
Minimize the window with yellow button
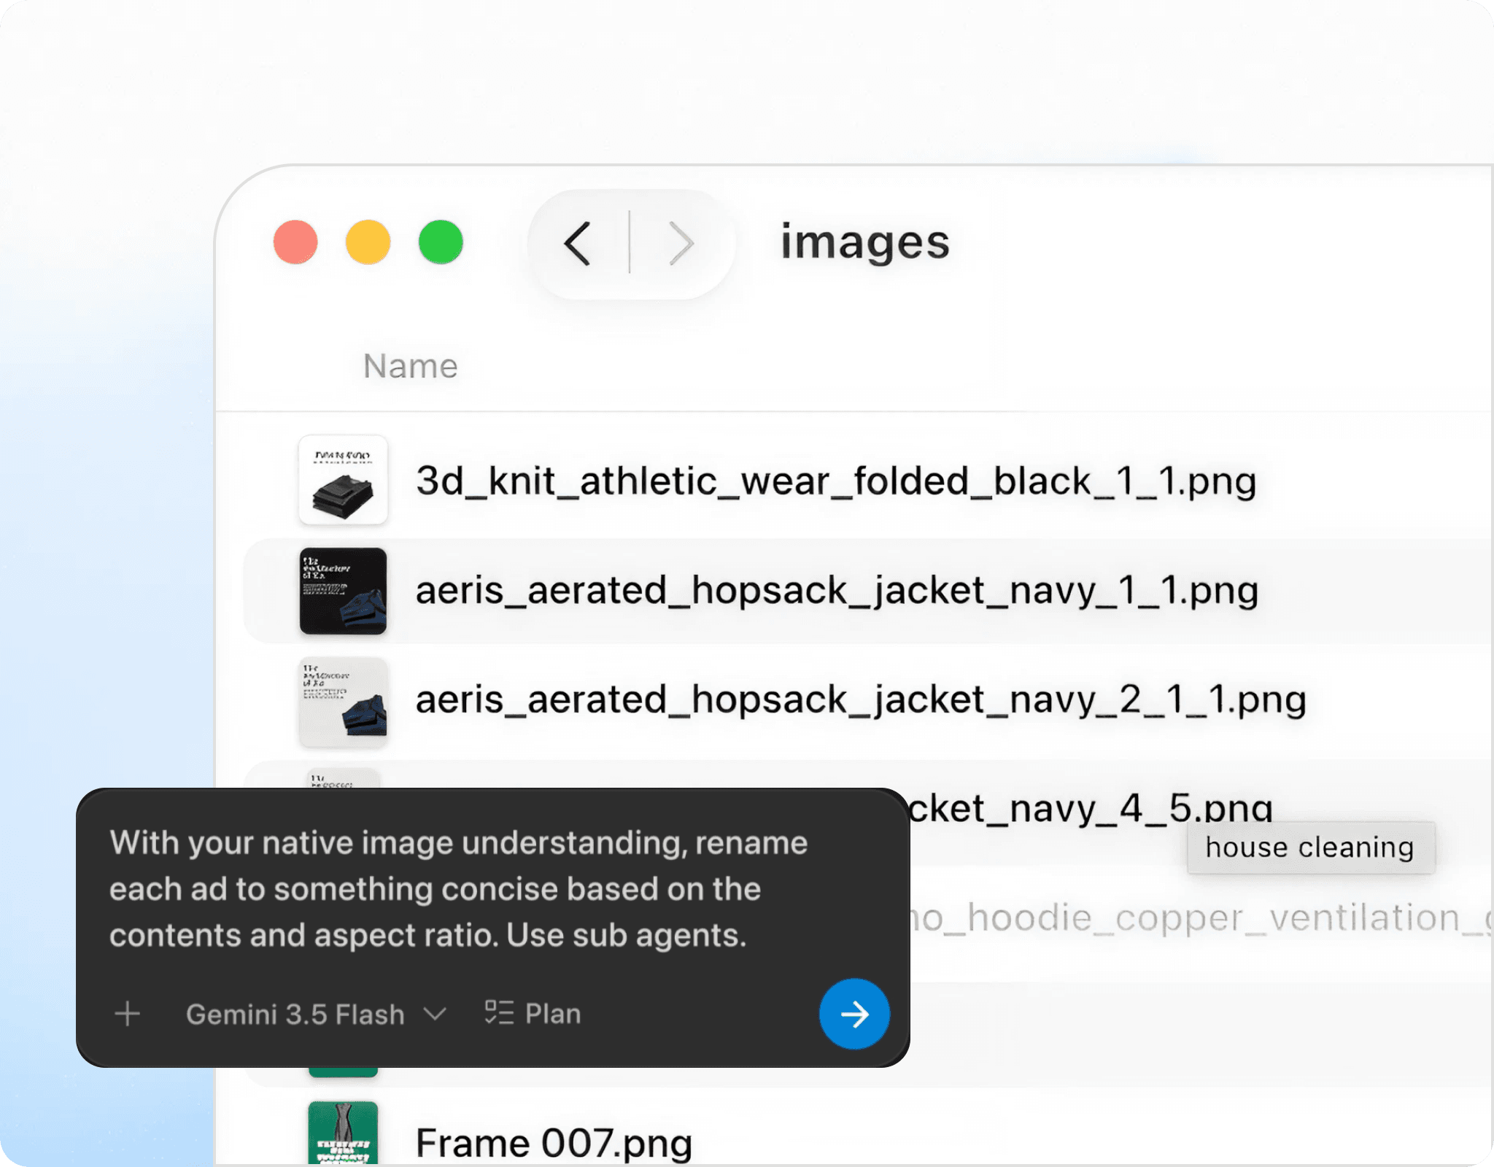(368, 242)
